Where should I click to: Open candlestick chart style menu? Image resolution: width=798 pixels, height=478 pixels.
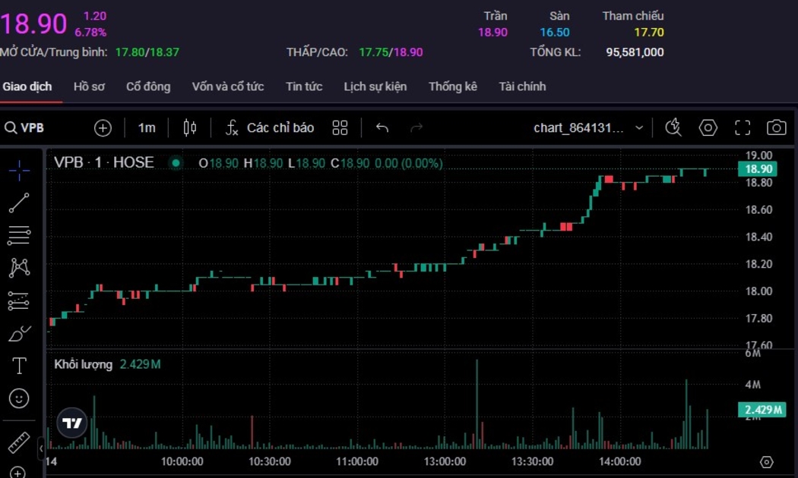pyautogui.click(x=190, y=127)
